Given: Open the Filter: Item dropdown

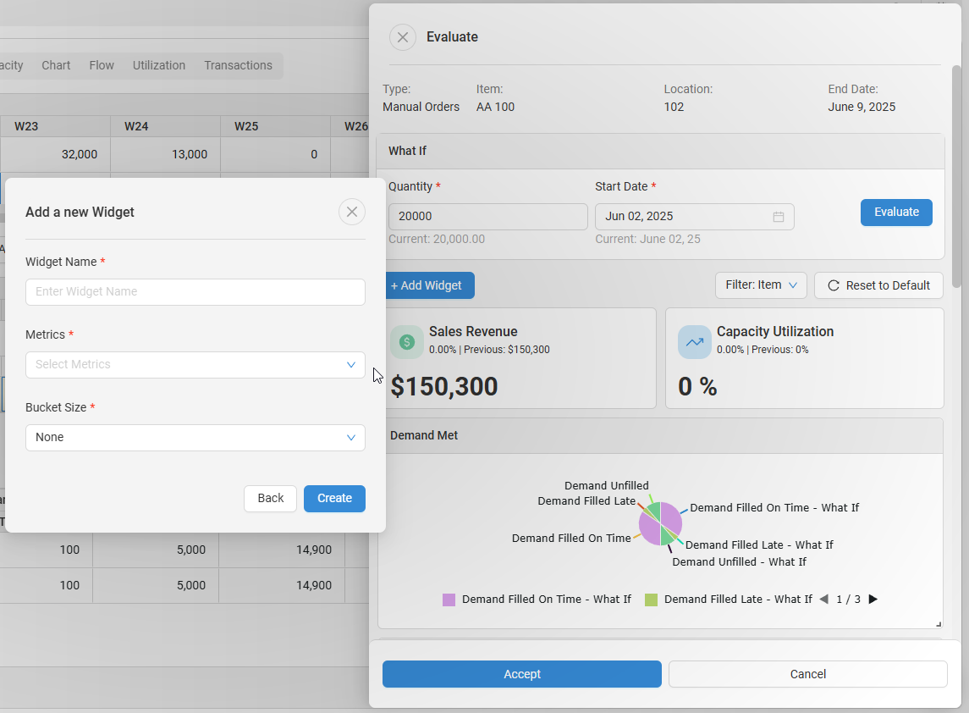Looking at the screenshot, I should click(761, 285).
